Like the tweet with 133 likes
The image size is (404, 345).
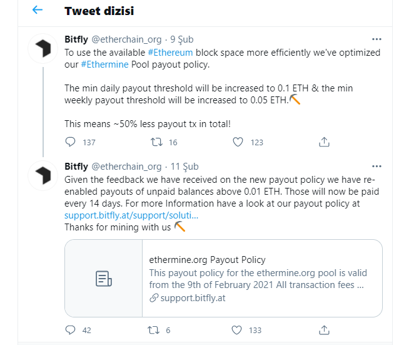click(238, 330)
